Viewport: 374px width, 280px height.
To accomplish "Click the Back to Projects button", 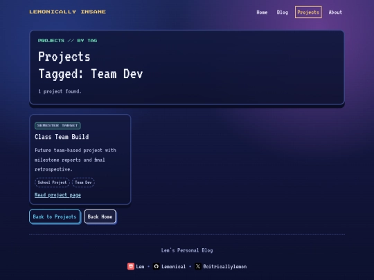I will (x=55, y=216).
